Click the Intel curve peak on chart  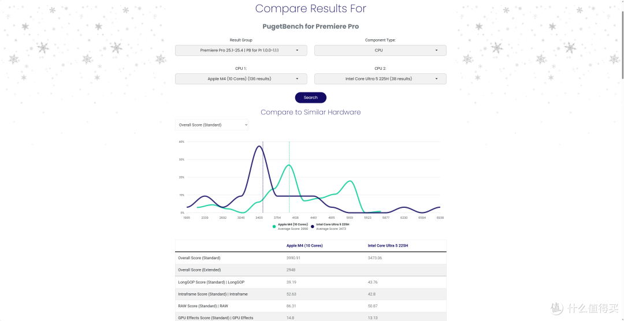click(x=259, y=147)
